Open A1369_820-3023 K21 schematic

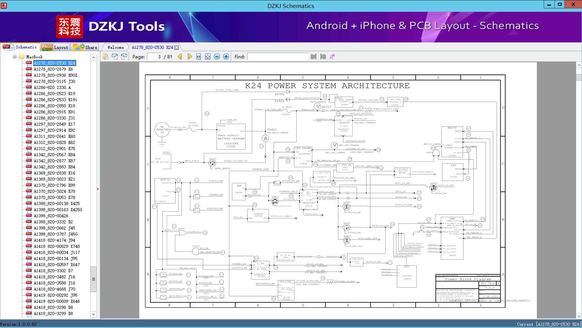pyautogui.click(x=54, y=179)
